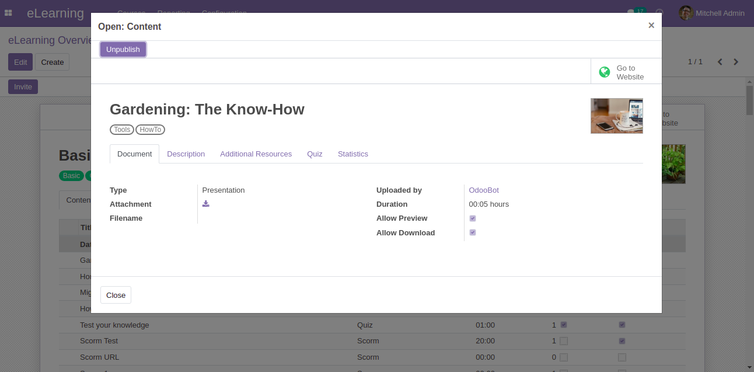754x372 pixels.
Task: Open the OdooBot uploader link
Action: pos(483,190)
